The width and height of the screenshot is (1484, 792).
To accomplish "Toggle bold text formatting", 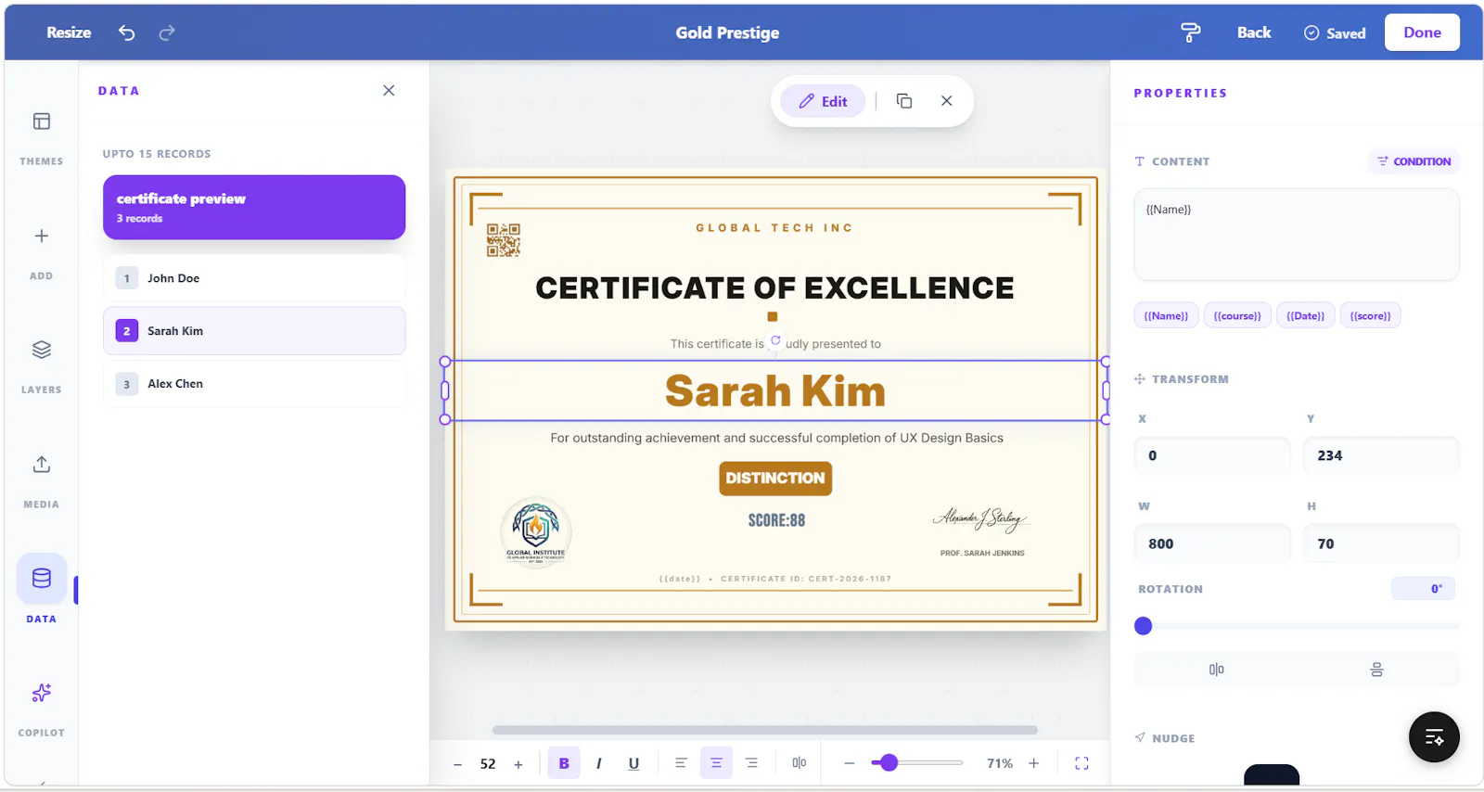I will point(564,763).
